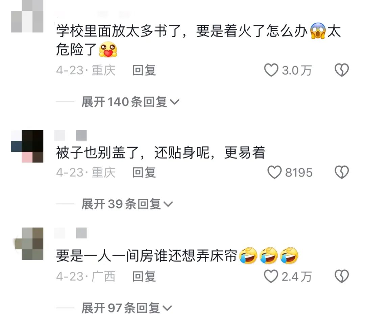Reply to the quilt comment
This screenshot has height=318, width=365.
click(144, 172)
